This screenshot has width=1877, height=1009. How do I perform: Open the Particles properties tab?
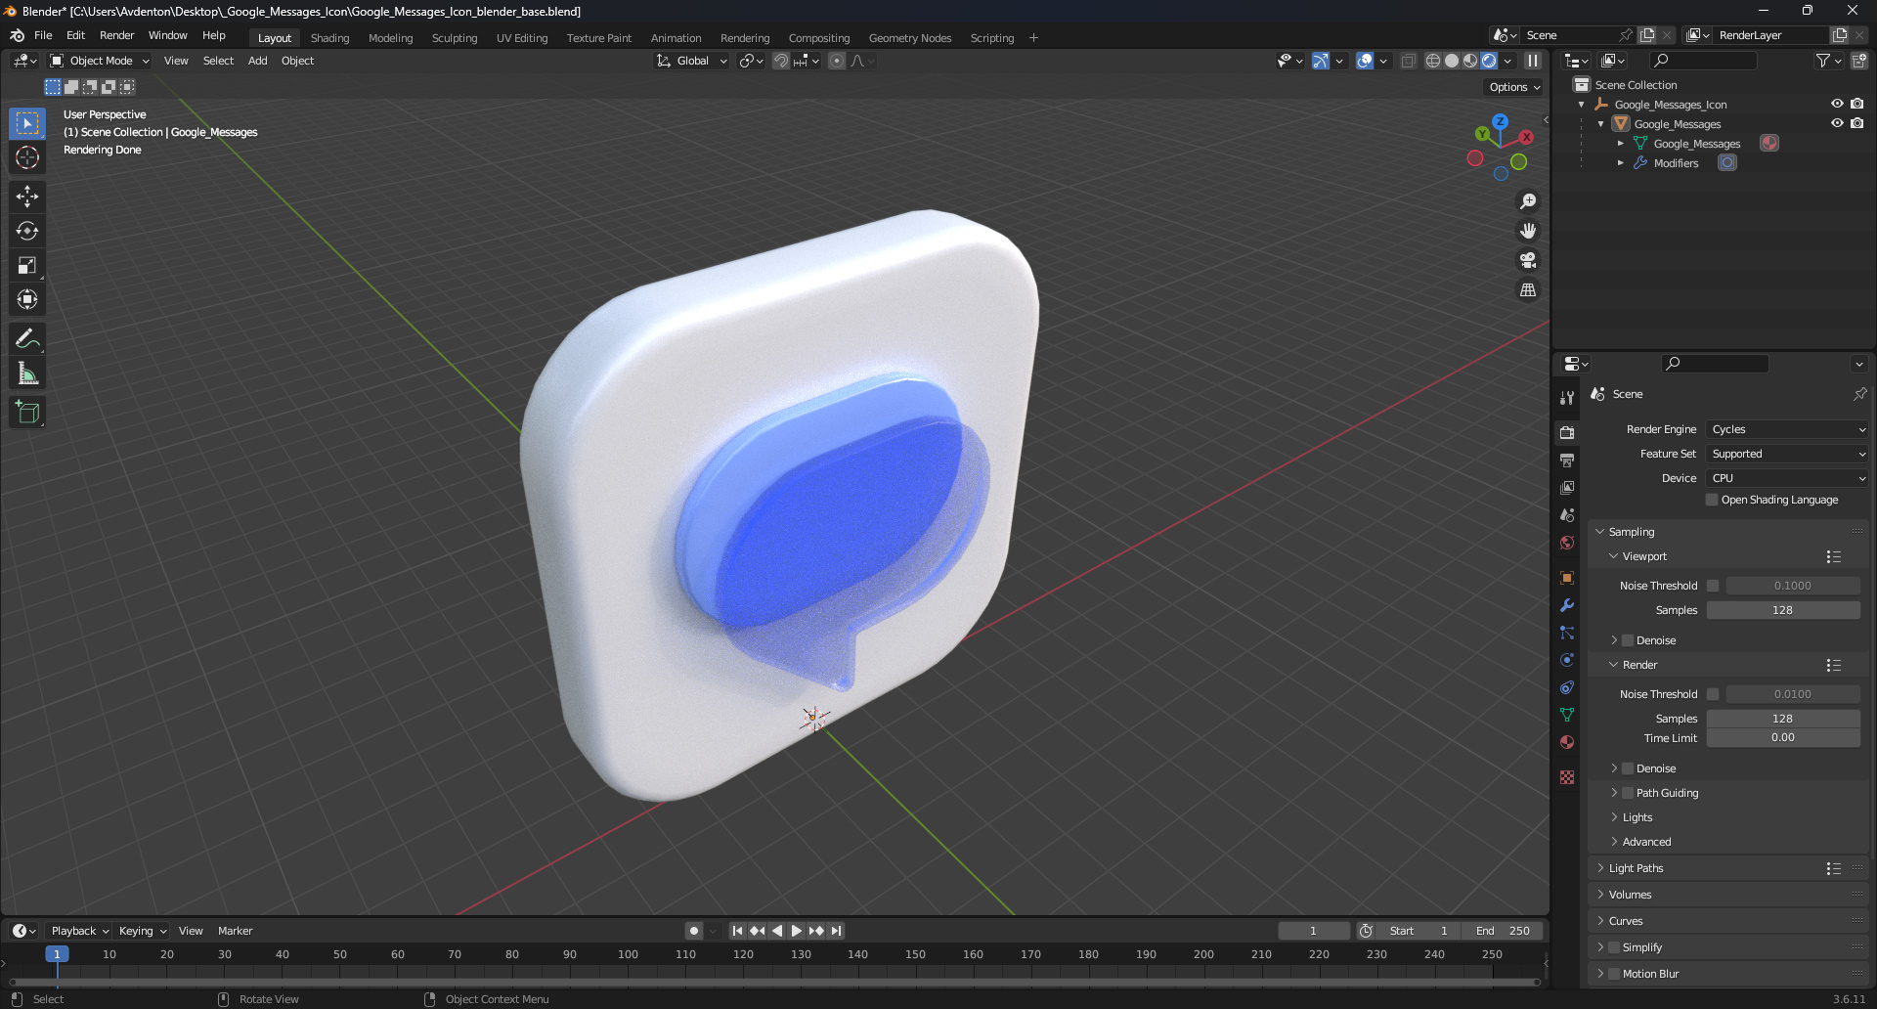click(x=1567, y=633)
